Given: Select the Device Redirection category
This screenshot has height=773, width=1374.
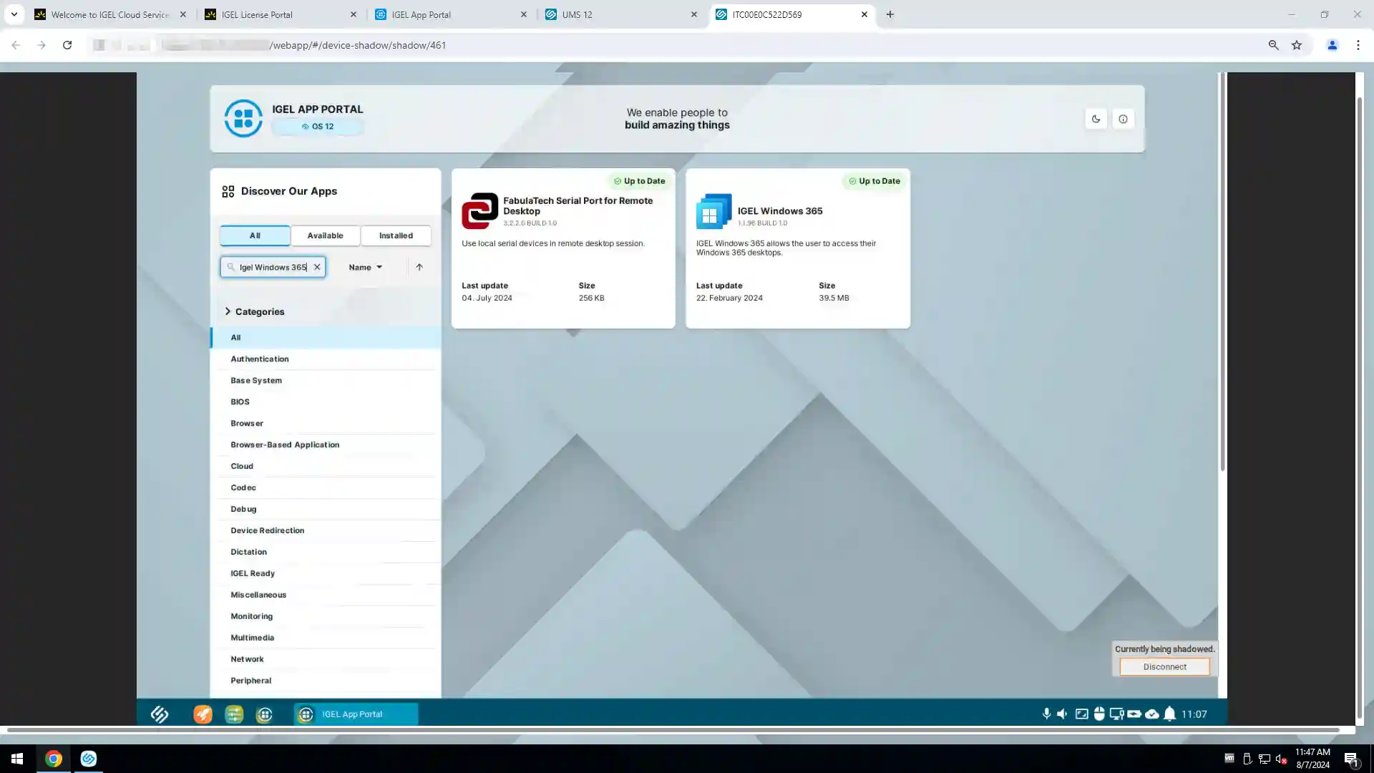Looking at the screenshot, I should (x=267, y=530).
